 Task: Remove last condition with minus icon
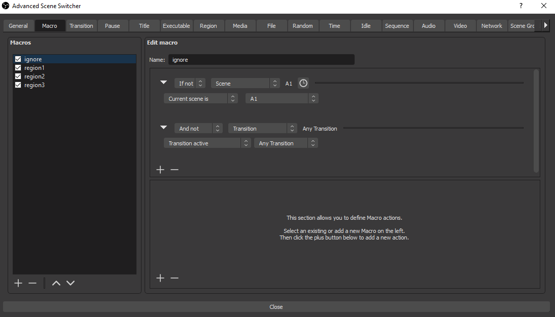coord(175,170)
